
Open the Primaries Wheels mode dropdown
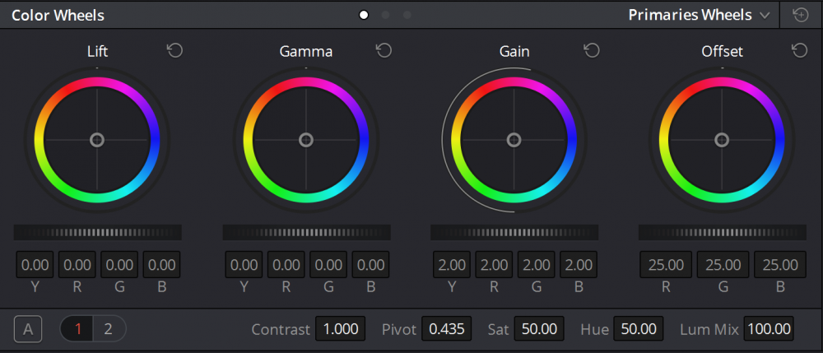(x=699, y=15)
